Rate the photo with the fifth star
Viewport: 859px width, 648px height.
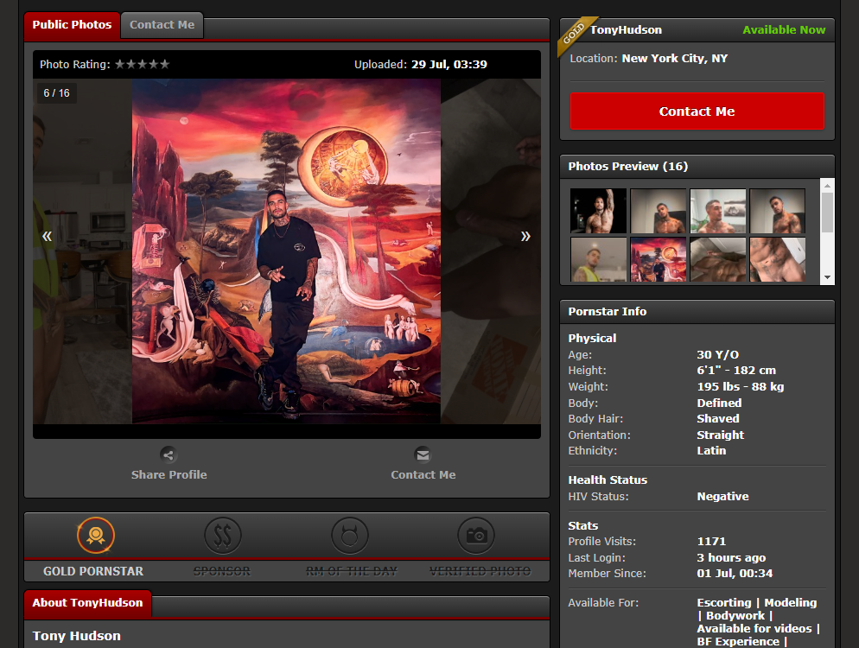coord(164,64)
